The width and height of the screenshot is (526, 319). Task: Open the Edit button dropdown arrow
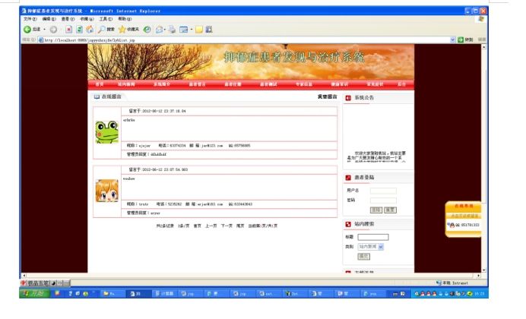pyautogui.click(x=192, y=30)
